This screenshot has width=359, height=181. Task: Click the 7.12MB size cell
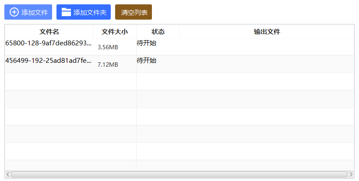(x=108, y=65)
